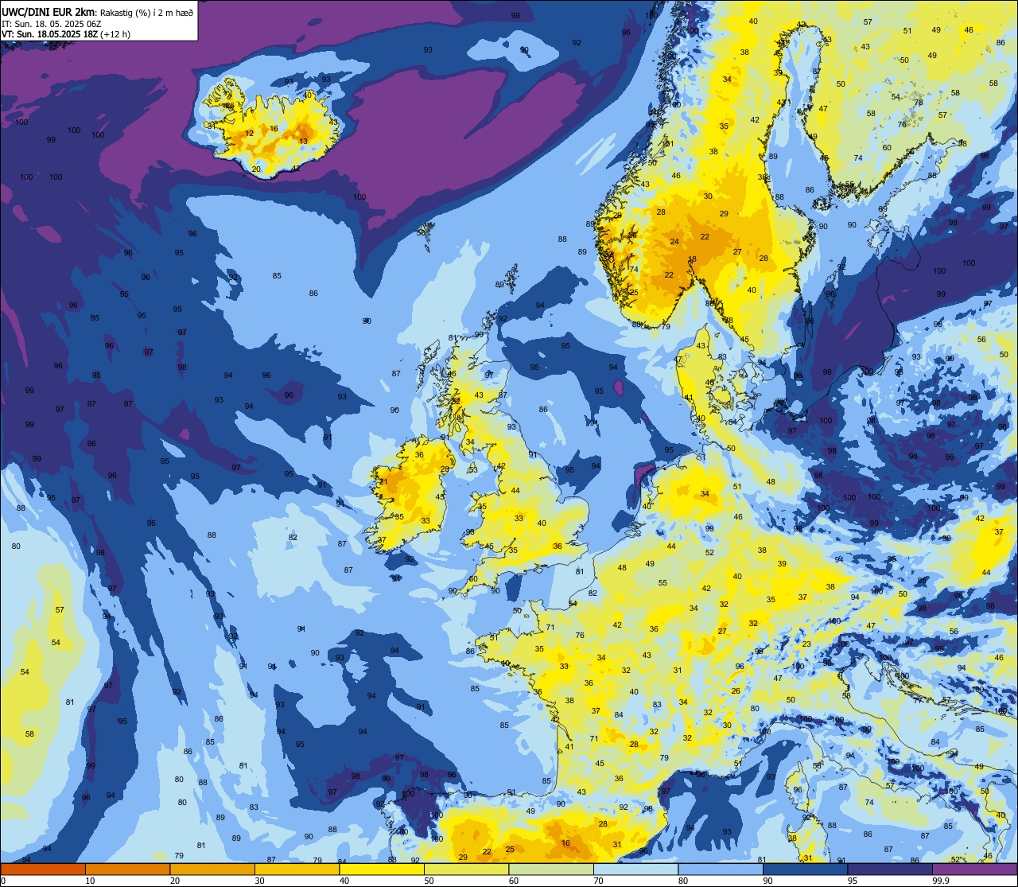Click the legend tick label '99.9'
1018x887 pixels.
(x=942, y=881)
